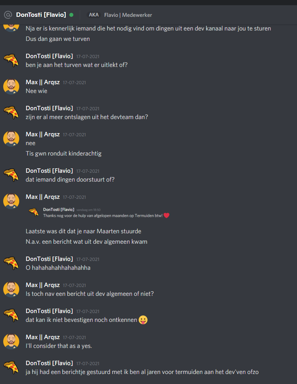Click the DonTosti username above 'zijn er al meer ontslagen'
Image resolution: width=297 pixels, height=384 pixels.
click(x=49, y=108)
